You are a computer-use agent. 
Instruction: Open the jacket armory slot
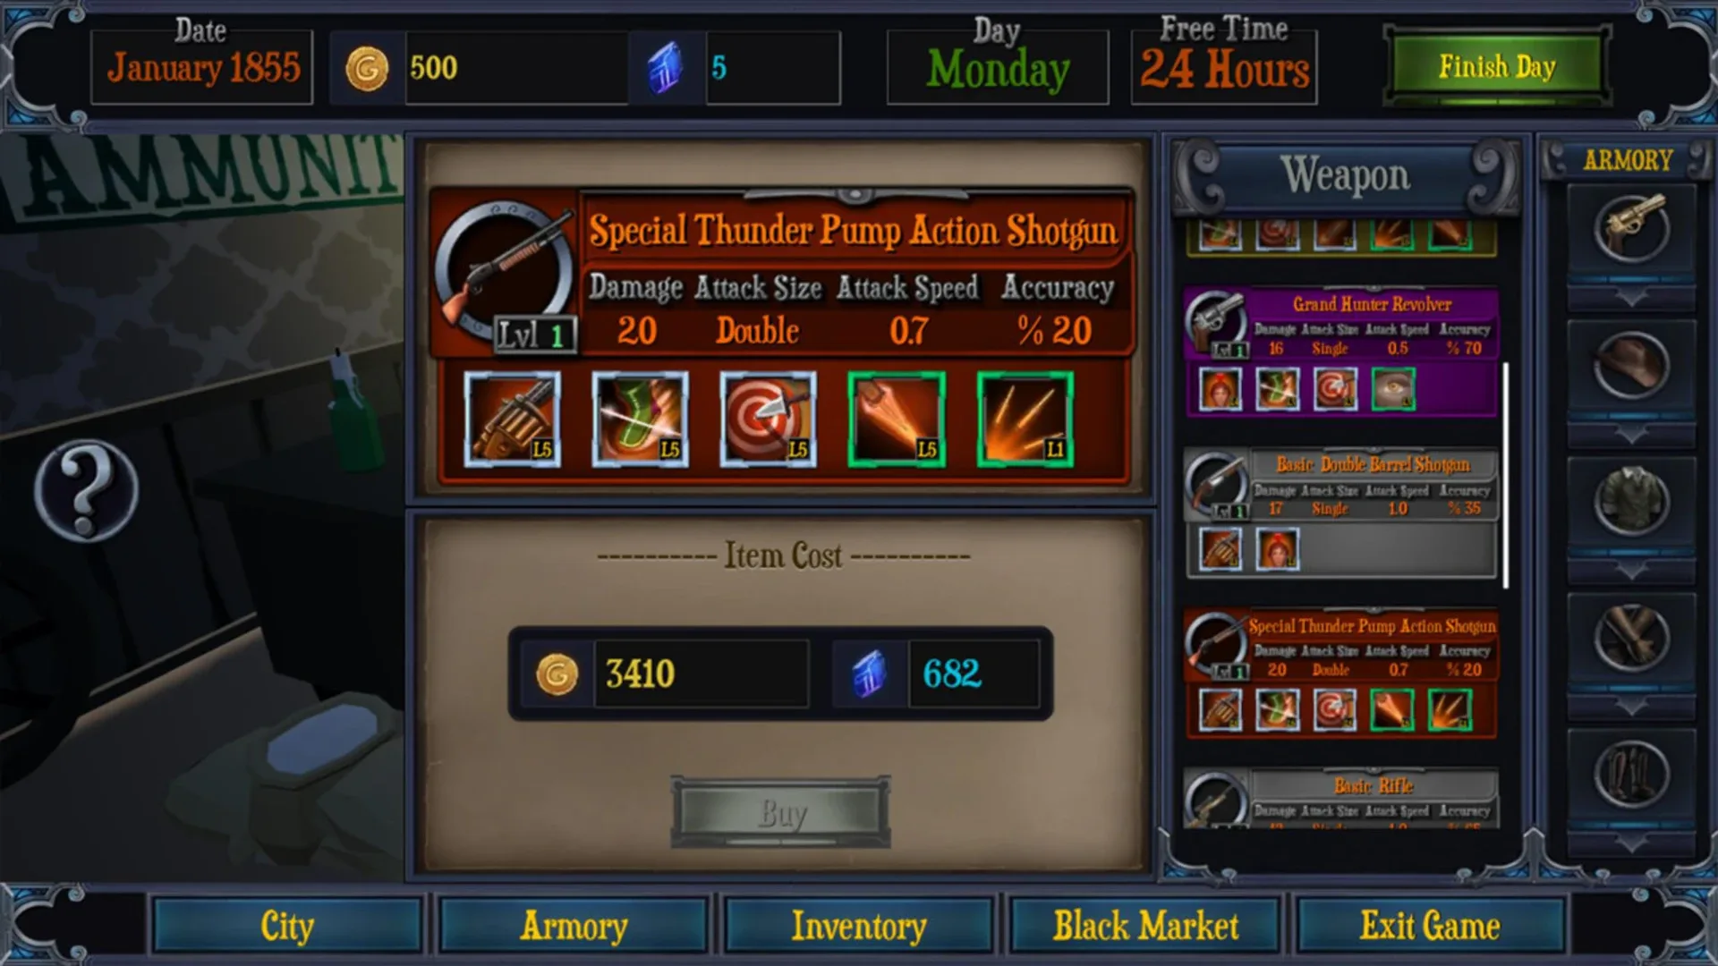coord(1631,501)
